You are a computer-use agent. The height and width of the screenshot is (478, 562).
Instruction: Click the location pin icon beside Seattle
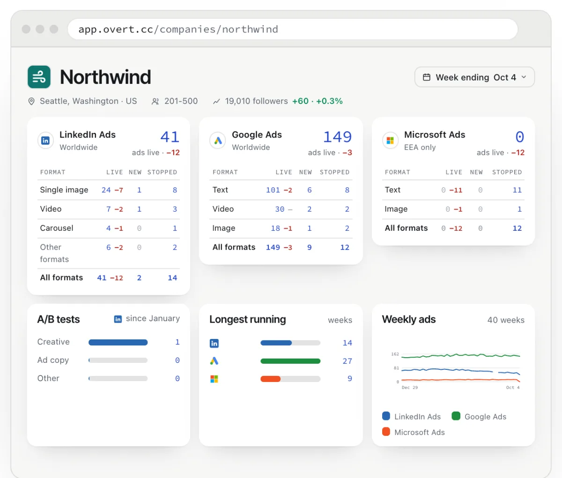[31, 101]
